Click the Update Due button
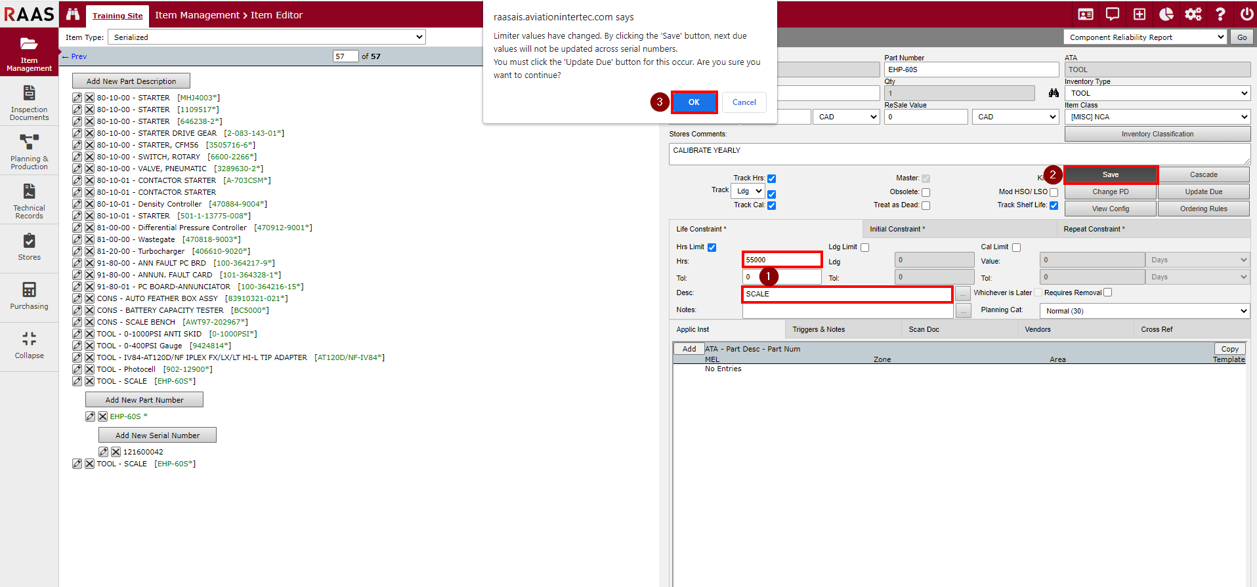 click(1203, 192)
